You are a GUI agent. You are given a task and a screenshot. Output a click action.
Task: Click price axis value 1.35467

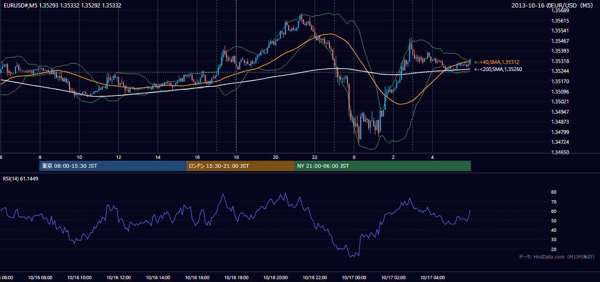(561, 41)
